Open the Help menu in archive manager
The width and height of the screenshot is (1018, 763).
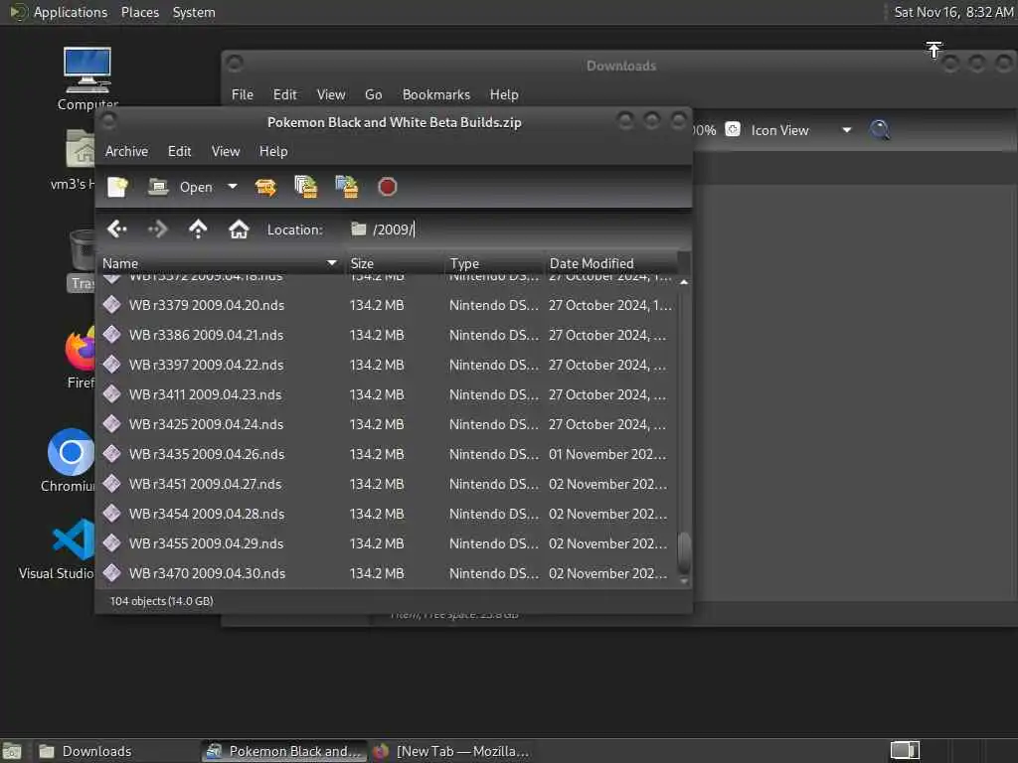pyautogui.click(x=273, y=151)
